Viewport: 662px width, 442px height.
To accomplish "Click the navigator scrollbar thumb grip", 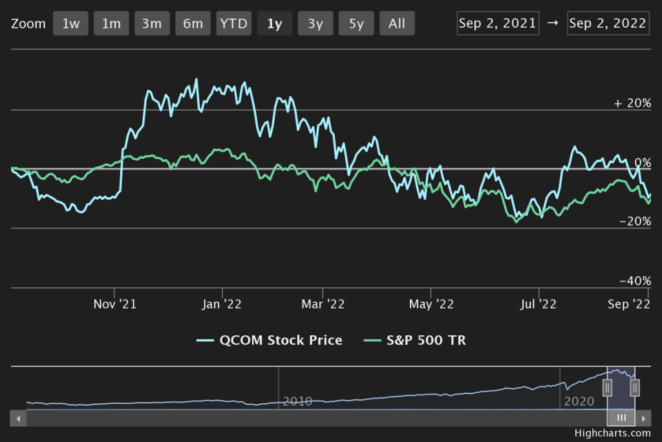I will (x=621, y=418).
